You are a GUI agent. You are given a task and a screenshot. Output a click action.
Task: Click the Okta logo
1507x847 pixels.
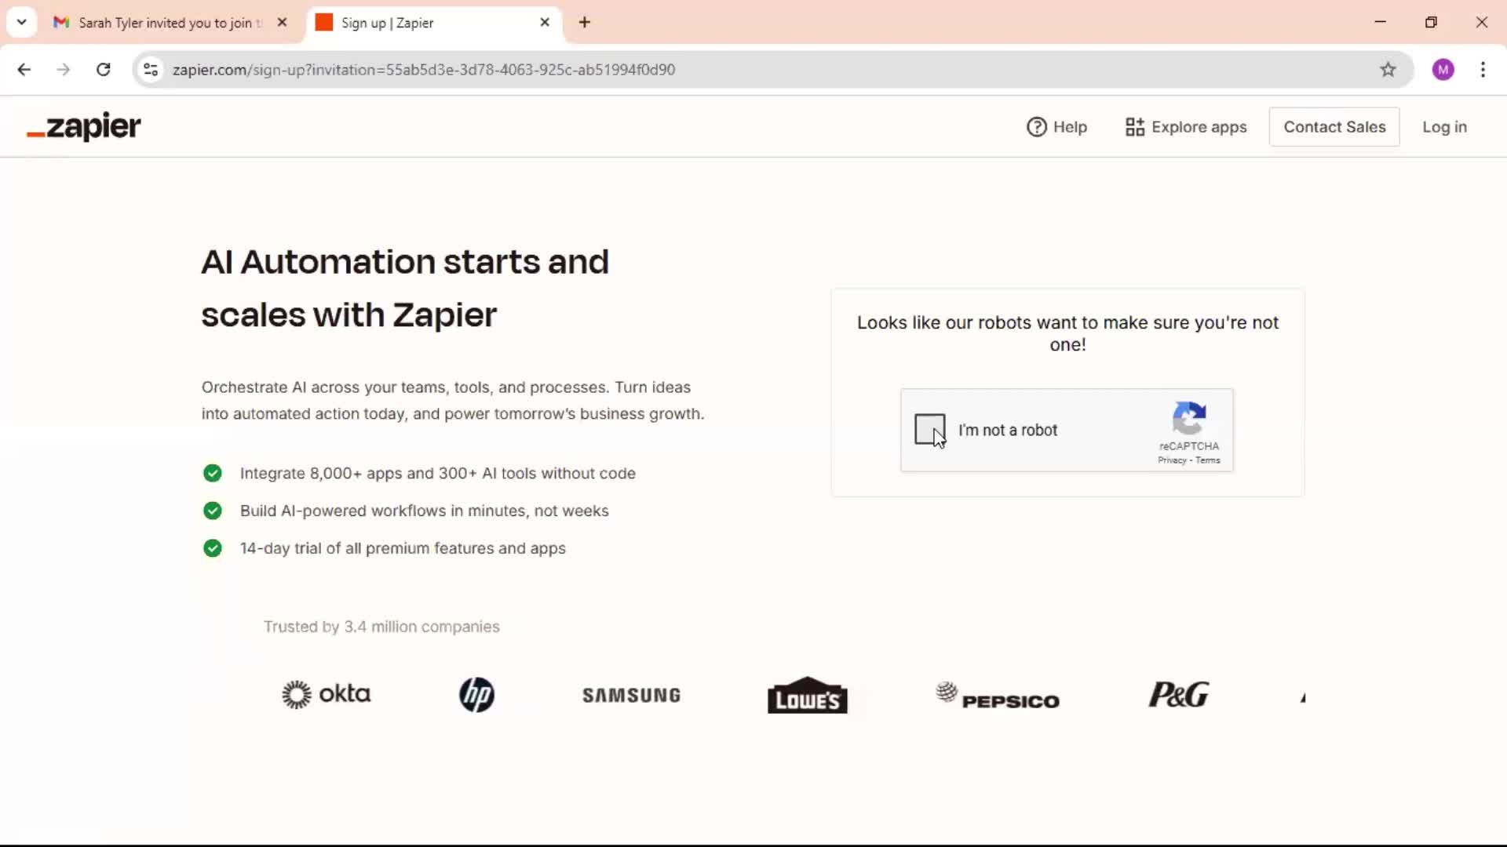(326, 694)
